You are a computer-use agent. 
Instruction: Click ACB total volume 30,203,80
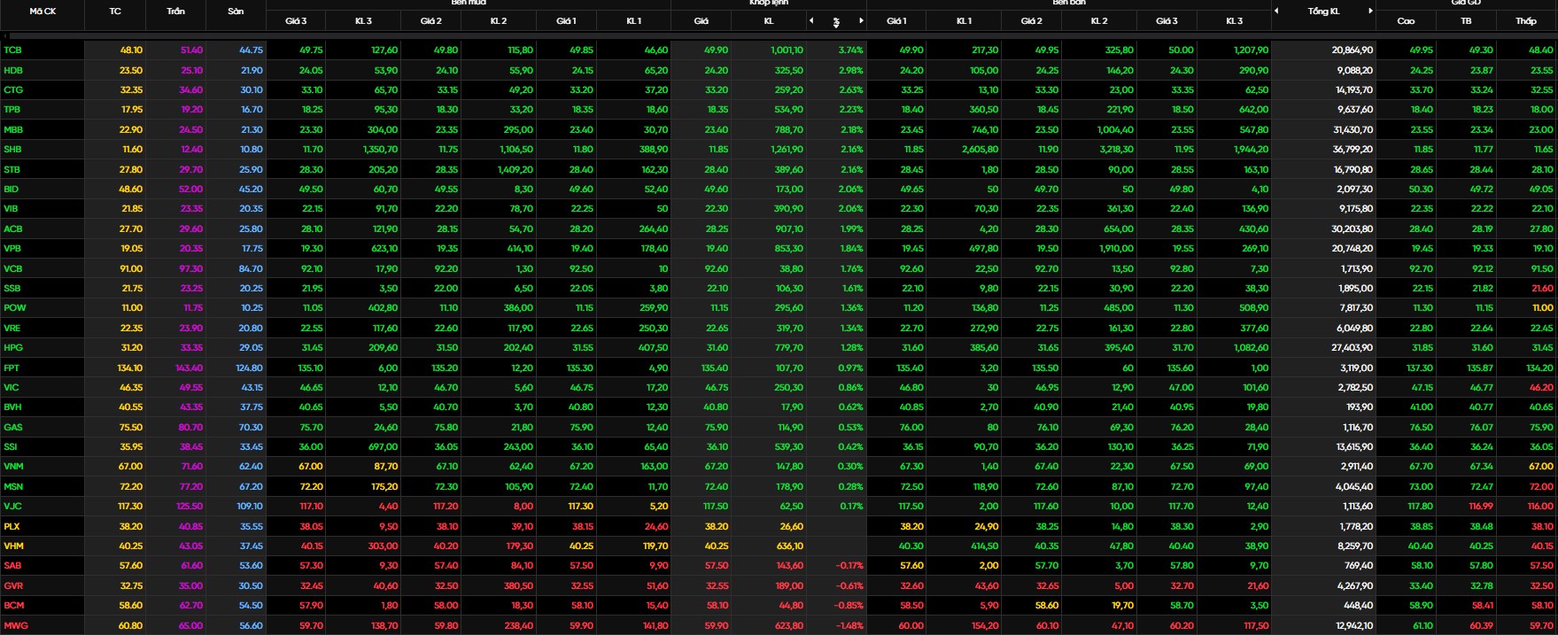[x=1352, y=228]
